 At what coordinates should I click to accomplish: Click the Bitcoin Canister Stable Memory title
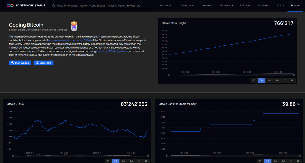click(x=177, y=104)
